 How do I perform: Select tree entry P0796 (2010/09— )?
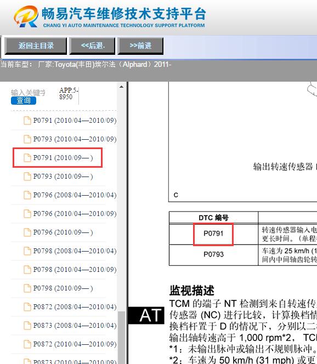pos(63,232)
